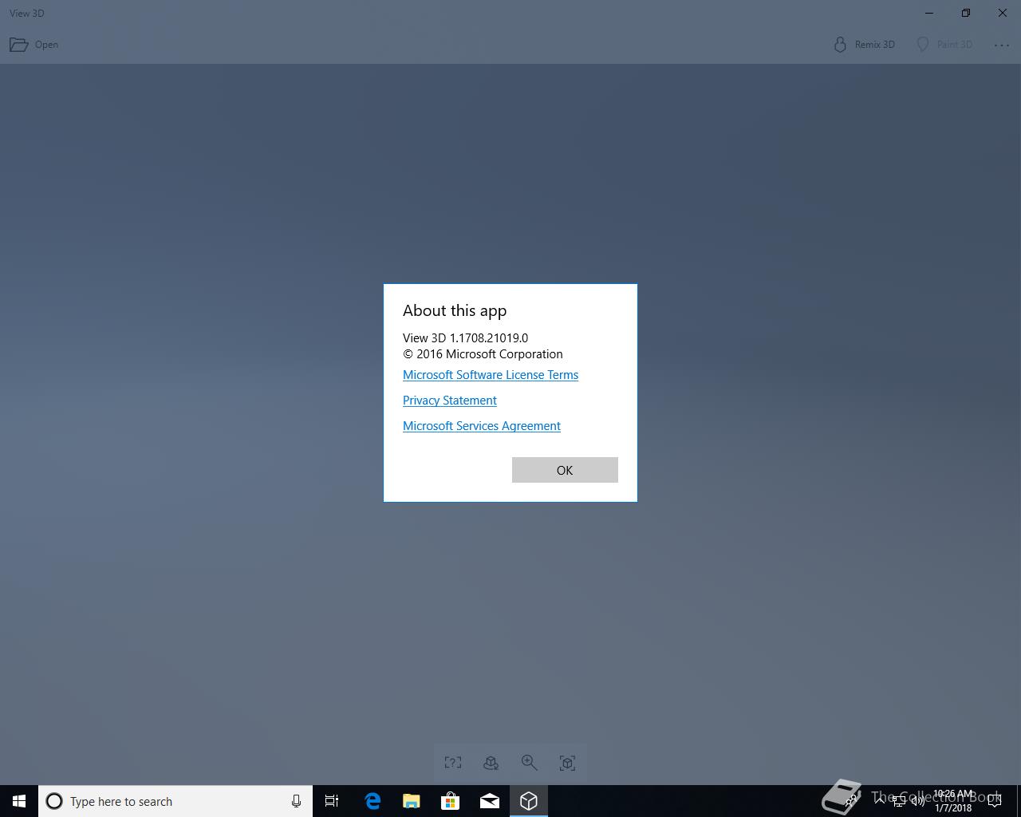
Task: Show hidden system tray icons
Action: (x=879, y=801)
